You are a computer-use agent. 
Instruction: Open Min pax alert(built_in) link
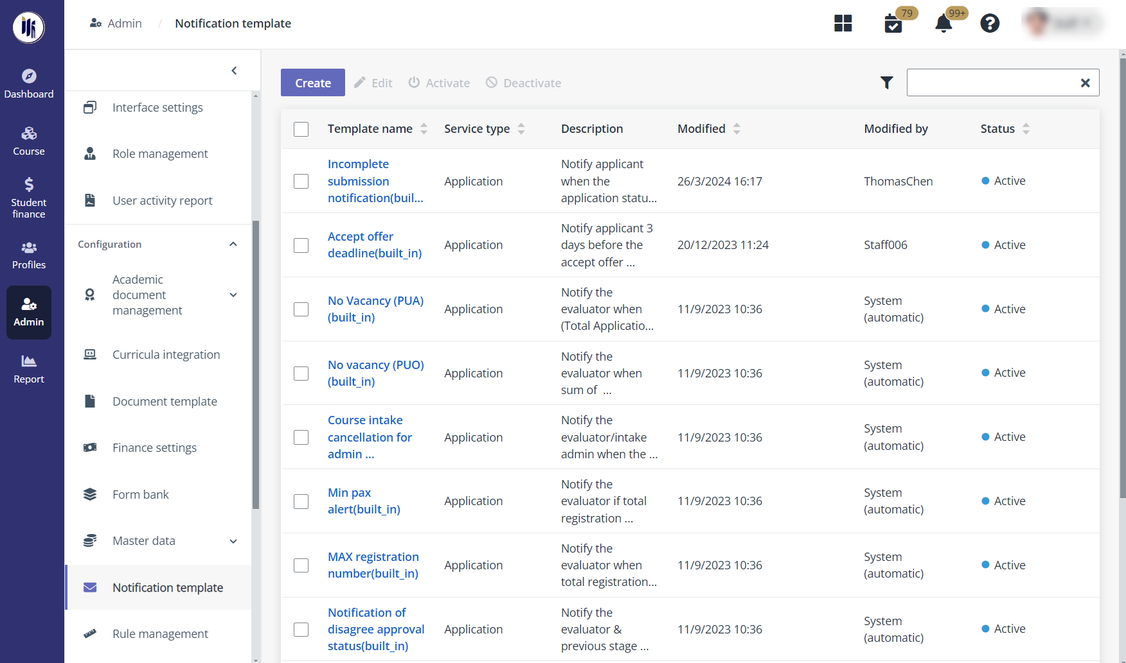[x=364, y=501]
